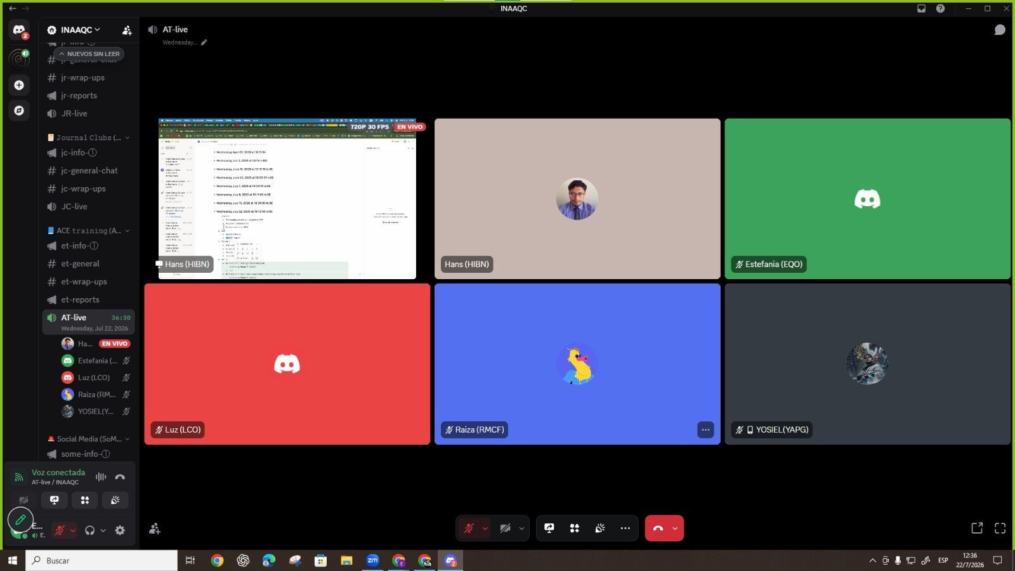The height and width of the screenshot is (571, 1015).
Task: Open microphone input options arrow in call bar
Action: click(x=485, y=528)
